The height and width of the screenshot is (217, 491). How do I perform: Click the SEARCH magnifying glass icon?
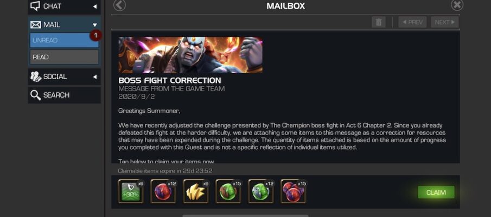tap(36, 95)
